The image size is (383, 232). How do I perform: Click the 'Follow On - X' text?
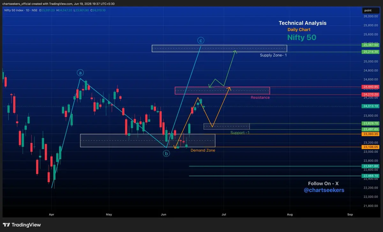click(x=323, y=184)
